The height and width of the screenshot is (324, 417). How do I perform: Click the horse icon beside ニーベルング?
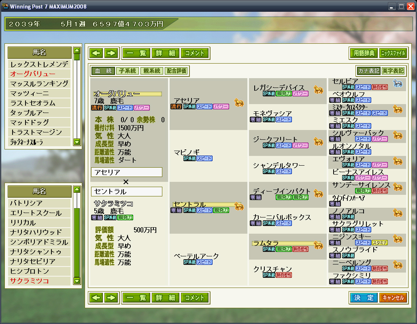coord(398,265)
